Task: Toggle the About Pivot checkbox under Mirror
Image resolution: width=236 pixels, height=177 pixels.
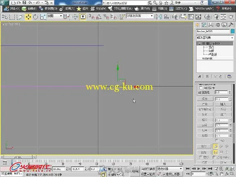Action: click(214, 157)
